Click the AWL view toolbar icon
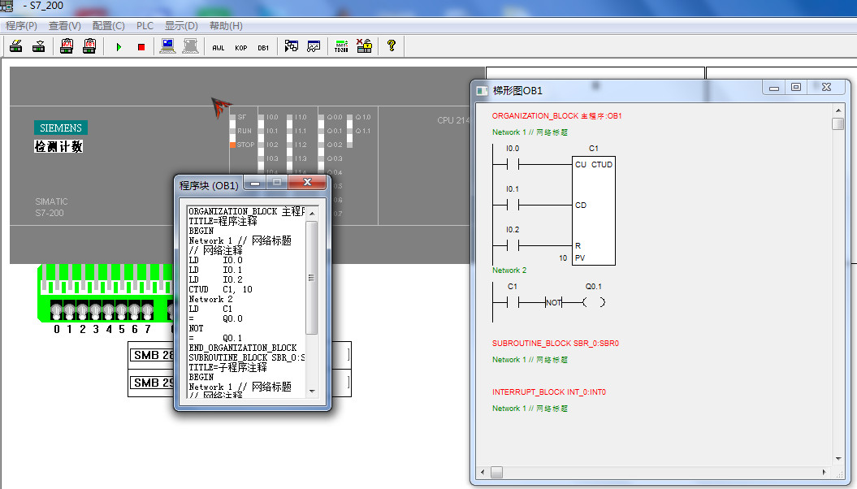 pos(218,47)
